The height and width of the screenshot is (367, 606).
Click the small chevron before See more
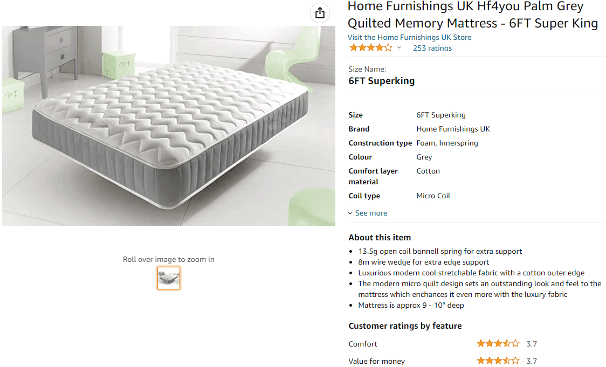coord(350,213)
